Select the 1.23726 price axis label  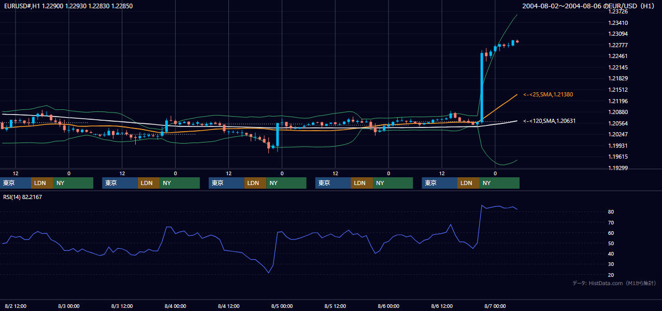617,11
